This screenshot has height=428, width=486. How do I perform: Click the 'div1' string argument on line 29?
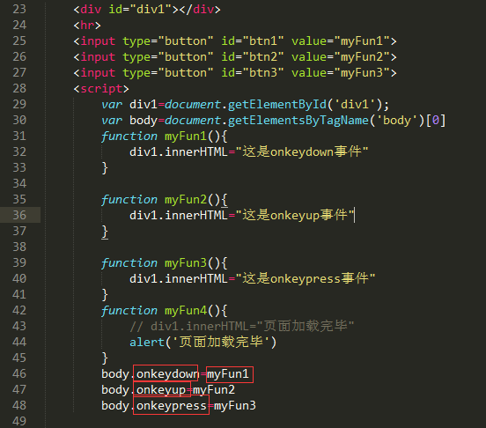click(355, 105)
